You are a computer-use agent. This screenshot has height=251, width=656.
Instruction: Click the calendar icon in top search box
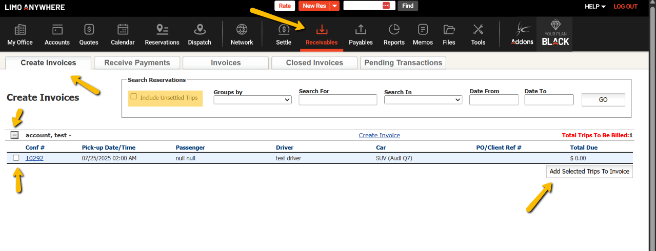[x=386, y=6]
